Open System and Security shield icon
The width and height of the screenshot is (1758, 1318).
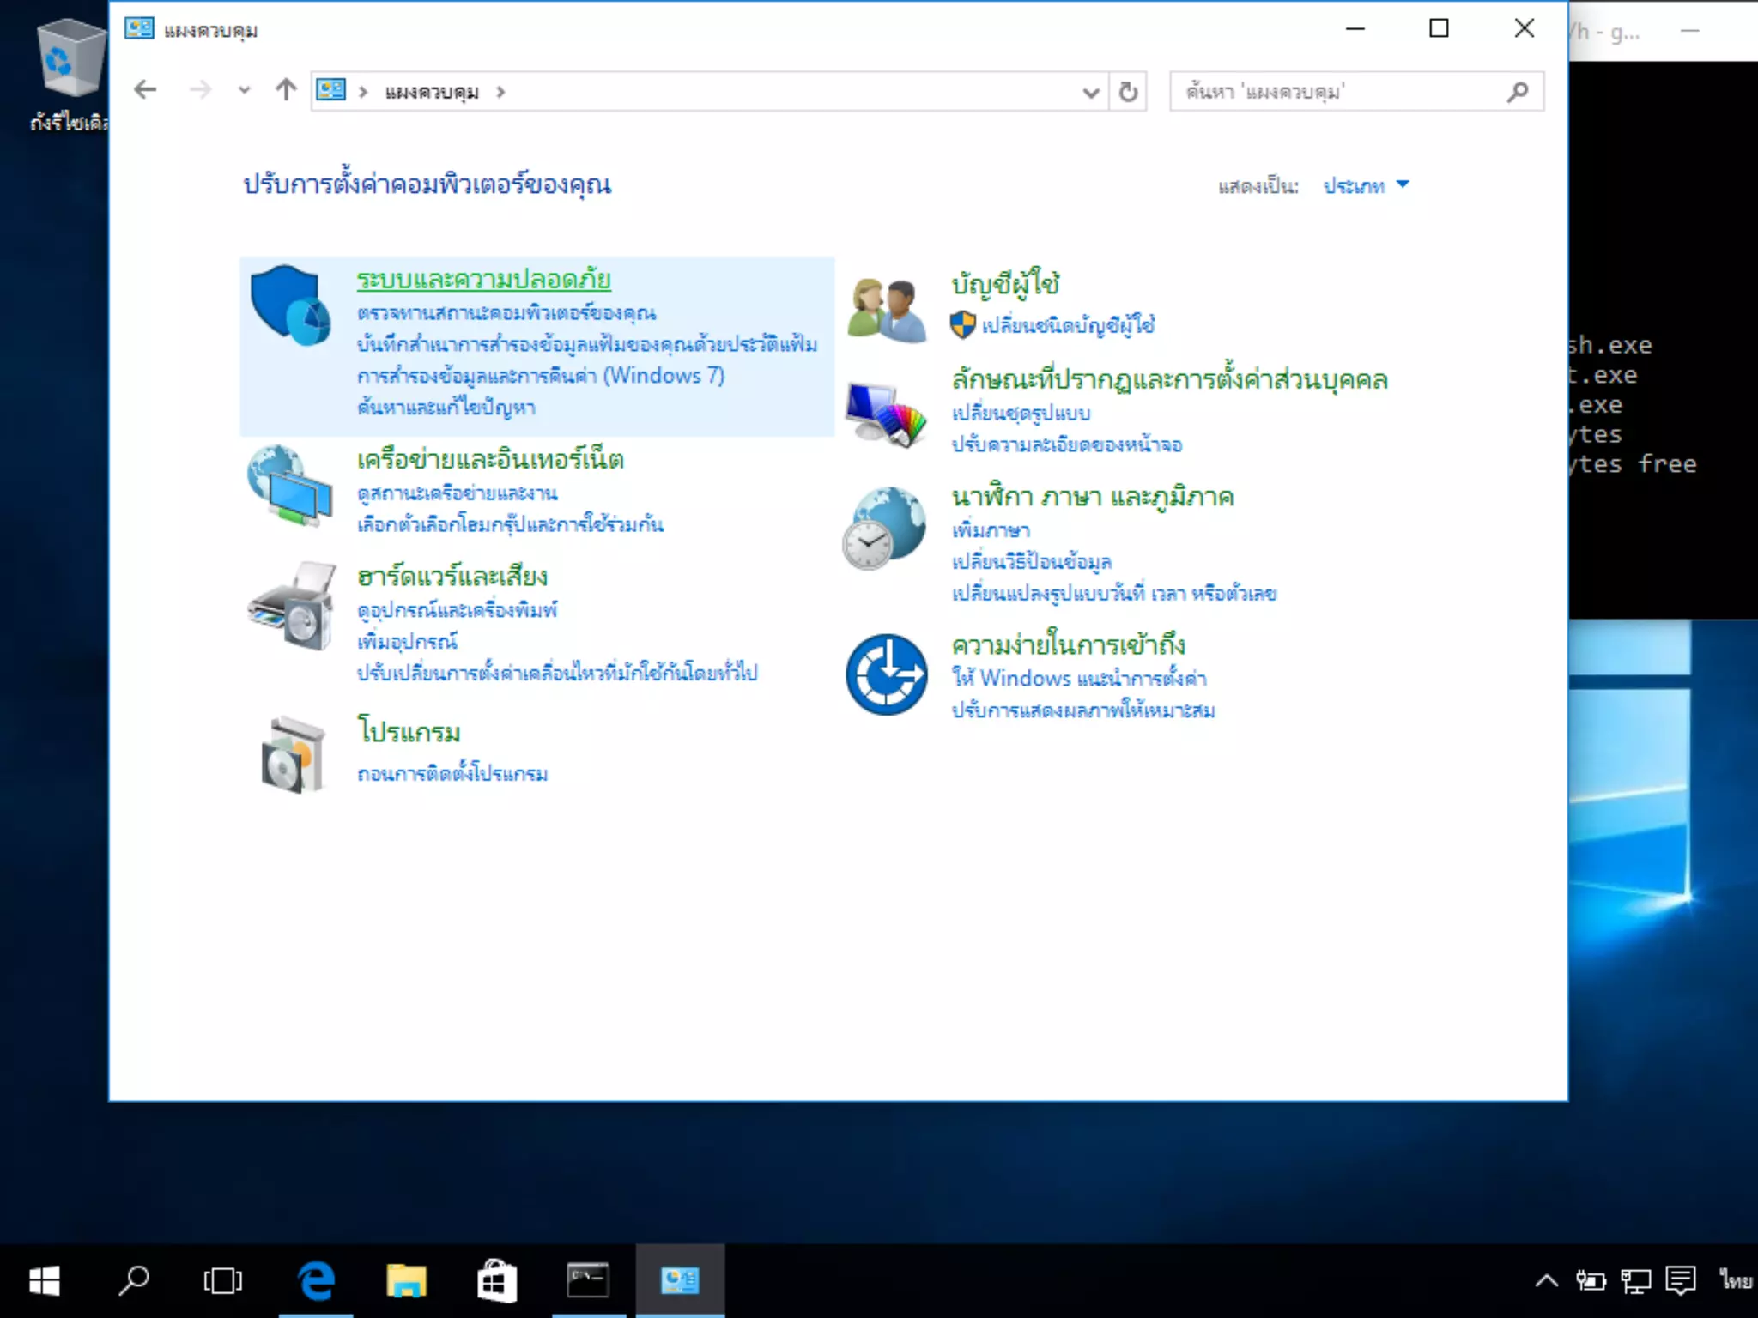point(290,305)
